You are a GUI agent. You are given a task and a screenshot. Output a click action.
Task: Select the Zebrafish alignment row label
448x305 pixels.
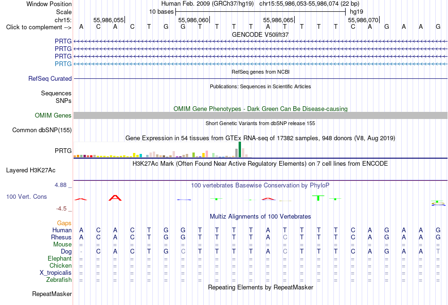click(x=59, y=280)
